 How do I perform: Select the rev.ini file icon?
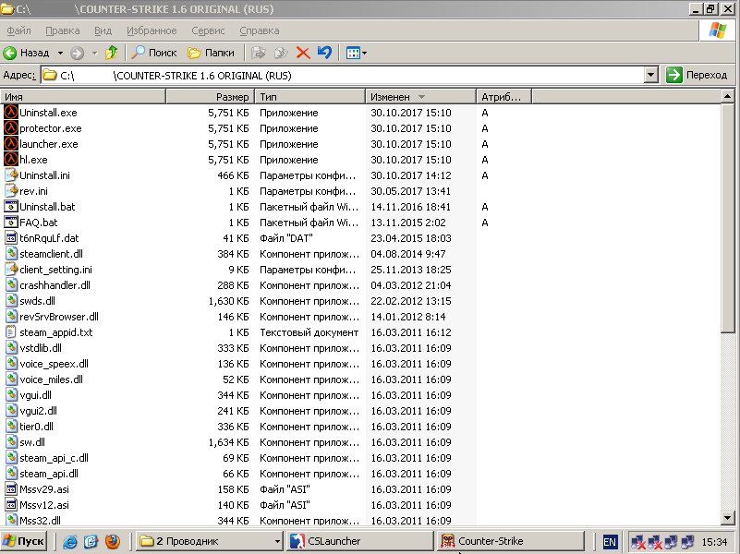click(11, 190)
